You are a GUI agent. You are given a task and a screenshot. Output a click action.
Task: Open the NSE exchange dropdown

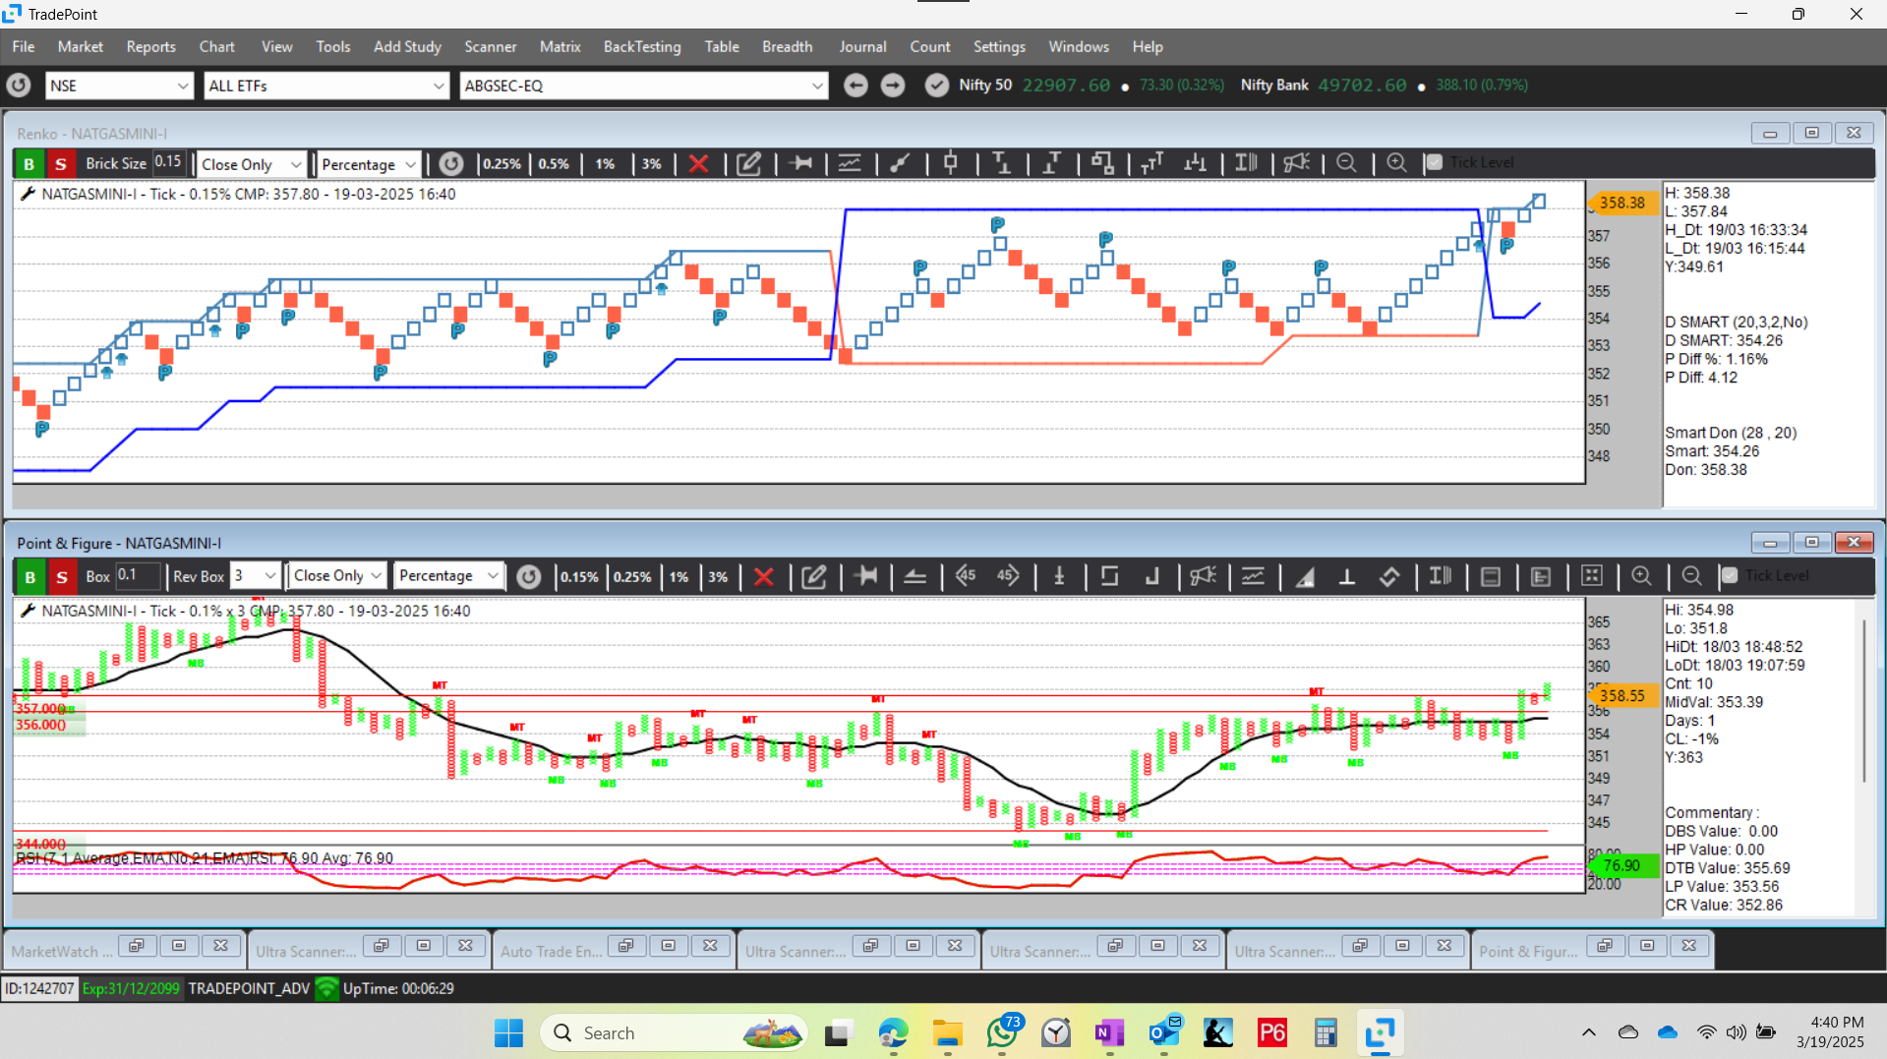point(118,86)
